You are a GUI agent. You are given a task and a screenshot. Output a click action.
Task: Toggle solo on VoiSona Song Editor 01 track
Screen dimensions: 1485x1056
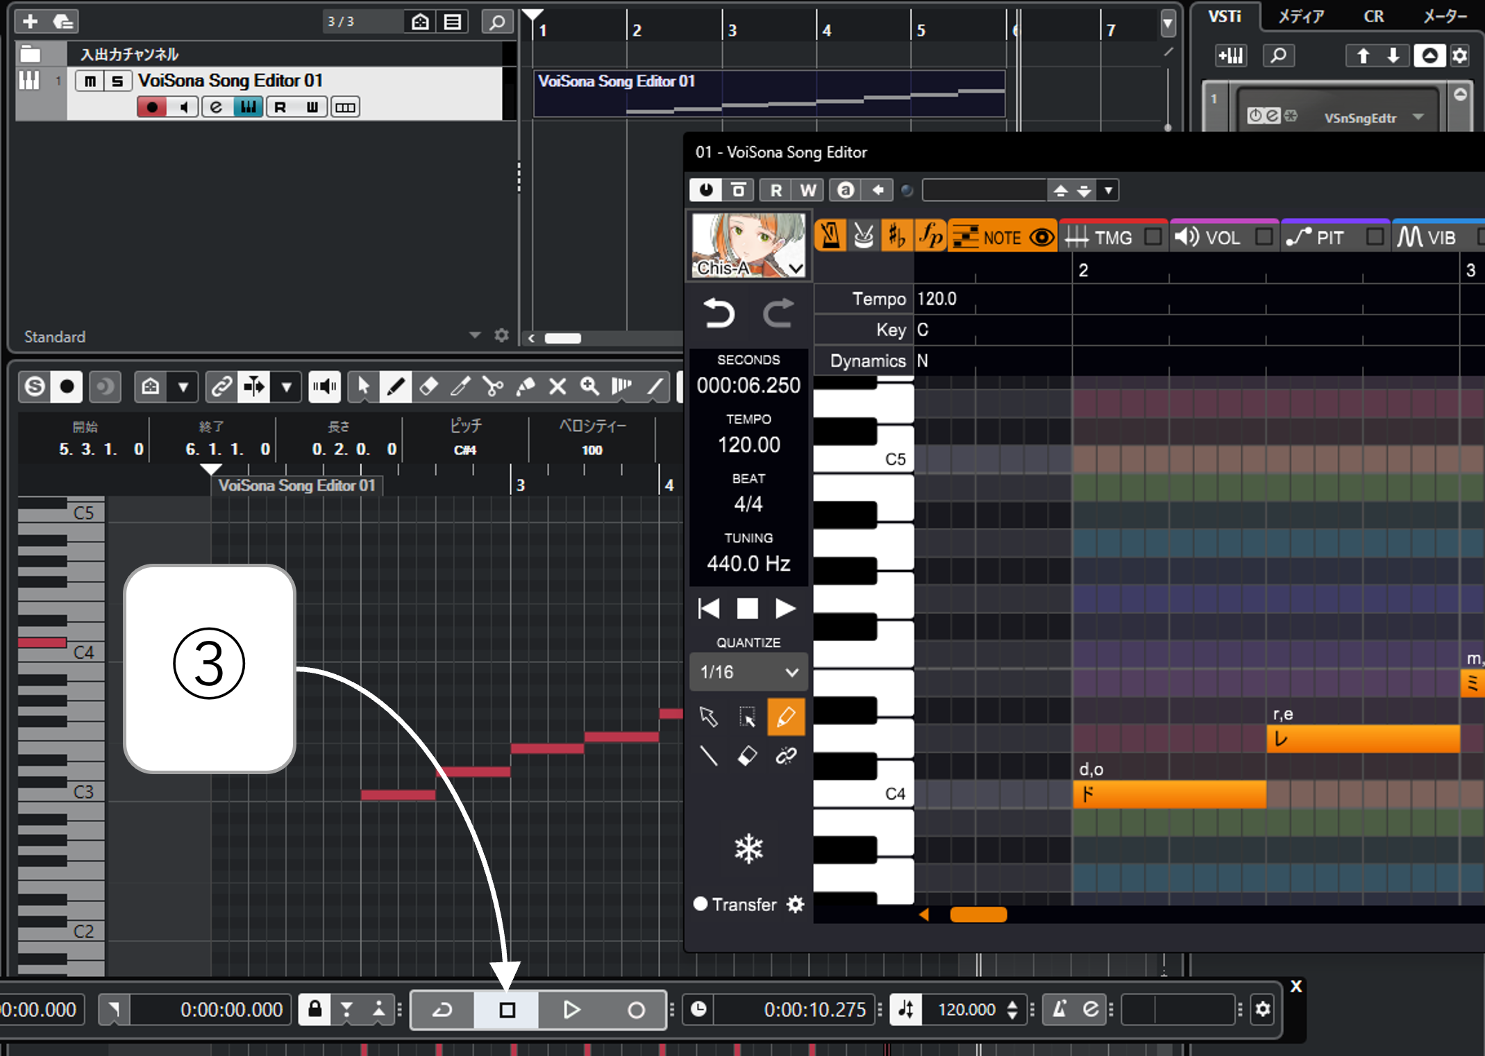[117, 81]
